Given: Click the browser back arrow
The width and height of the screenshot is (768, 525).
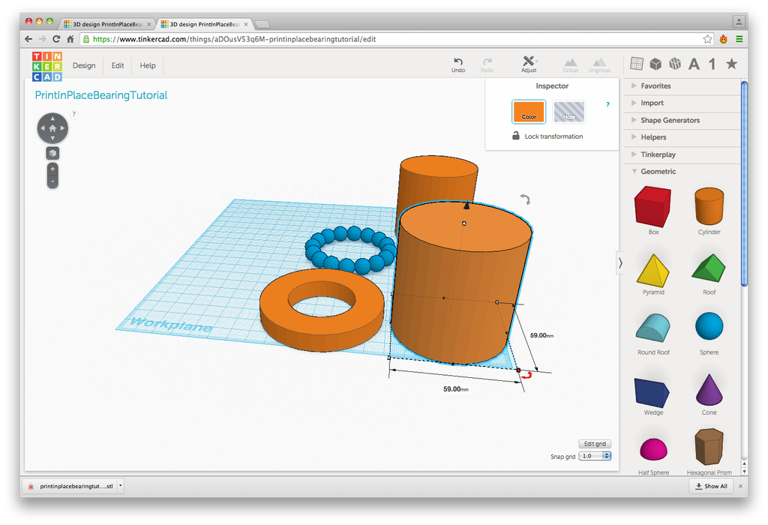Looking at the screenshot, I should pyautogui.click(x=28, y=39).
